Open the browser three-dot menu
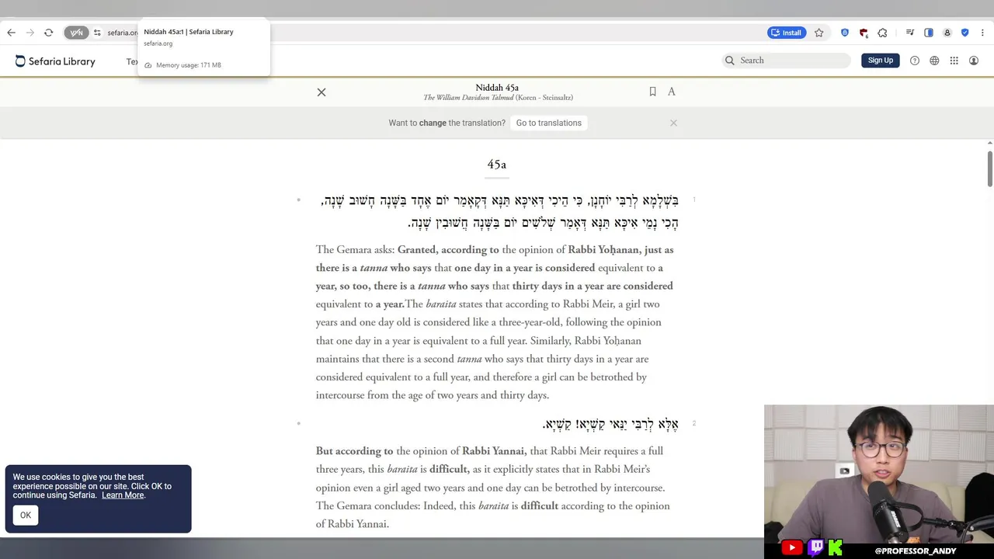This screenshot has width=994, height=559. [983, 33]
